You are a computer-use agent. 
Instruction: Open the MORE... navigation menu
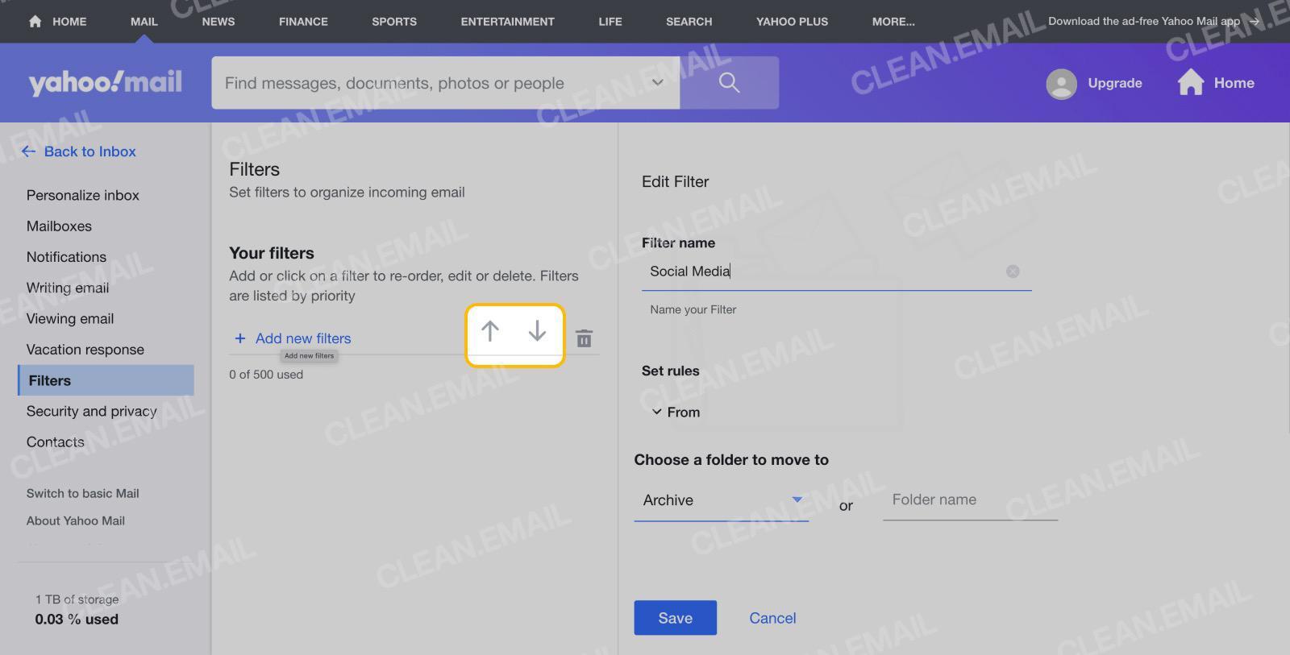[x=893, y=22]
